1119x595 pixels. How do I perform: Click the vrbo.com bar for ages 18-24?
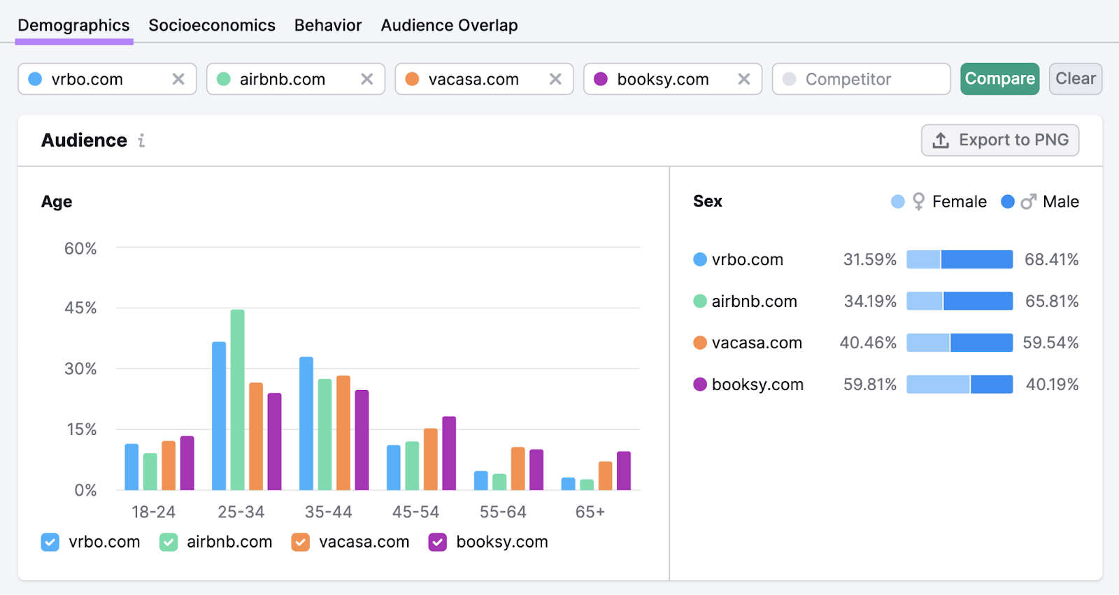pyautogui.click(x=131, y=467)
